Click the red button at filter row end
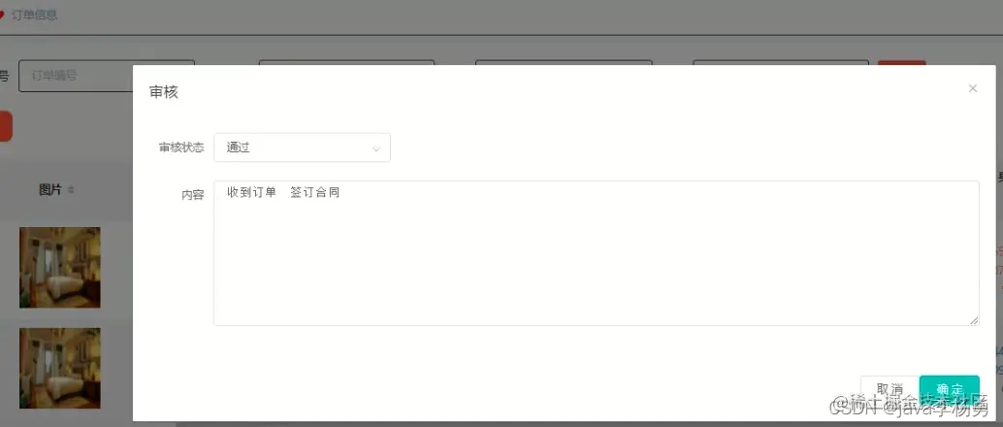 (x=901, y=63)
